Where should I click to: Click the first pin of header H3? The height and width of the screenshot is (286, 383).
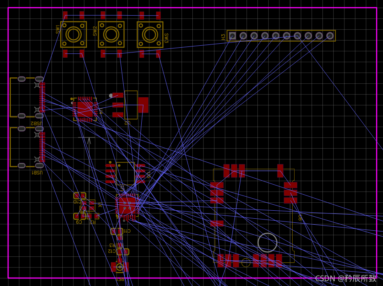point(232,36)
